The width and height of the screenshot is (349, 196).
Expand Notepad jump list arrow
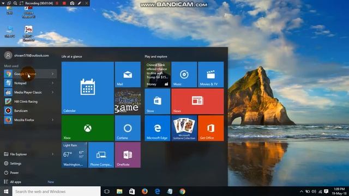click(53, 83)
